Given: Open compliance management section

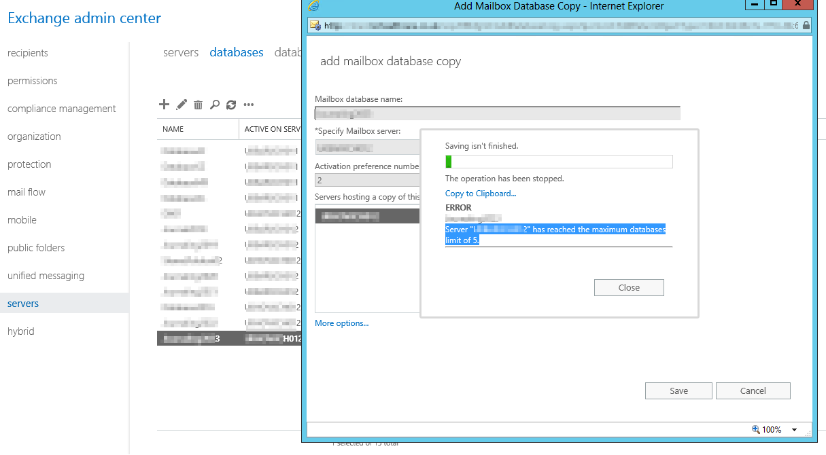Looking at the screenshot, I should (62, 109).
